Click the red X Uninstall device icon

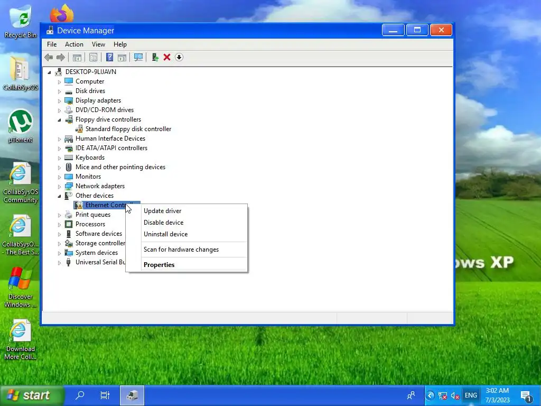click(x=167, y=57)
